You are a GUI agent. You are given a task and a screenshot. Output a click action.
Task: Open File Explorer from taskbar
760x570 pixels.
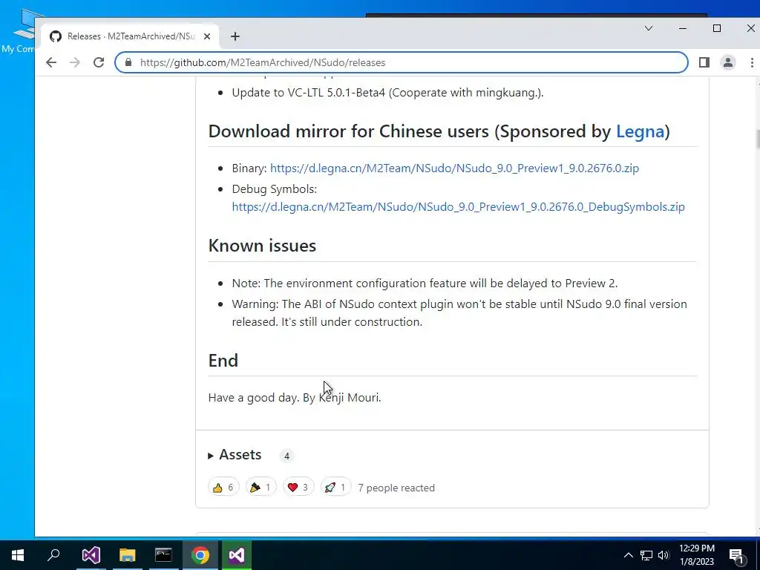[128, 555]
